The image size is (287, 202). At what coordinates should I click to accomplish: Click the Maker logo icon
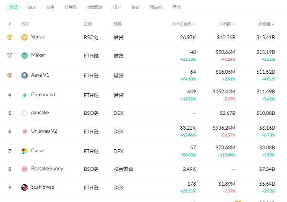point(24,56)
